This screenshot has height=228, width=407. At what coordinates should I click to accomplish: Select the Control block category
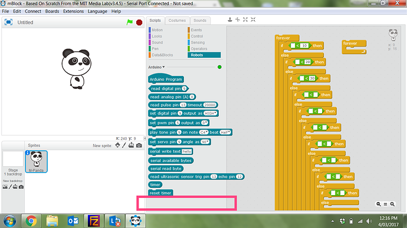tap(197, 37)
